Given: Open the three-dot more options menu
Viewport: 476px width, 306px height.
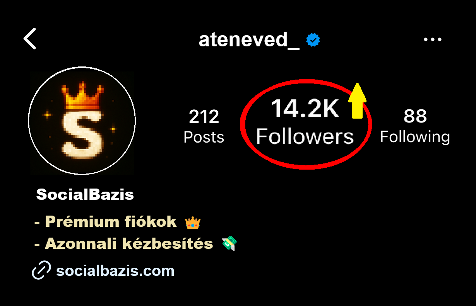Looking at the screenshot, I should pos(433,39).
